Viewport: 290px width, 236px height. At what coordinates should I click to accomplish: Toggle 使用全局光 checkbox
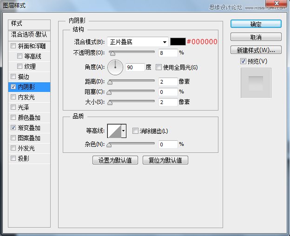[x=158, y=67]
